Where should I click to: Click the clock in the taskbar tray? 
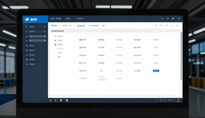pos(178,100)
